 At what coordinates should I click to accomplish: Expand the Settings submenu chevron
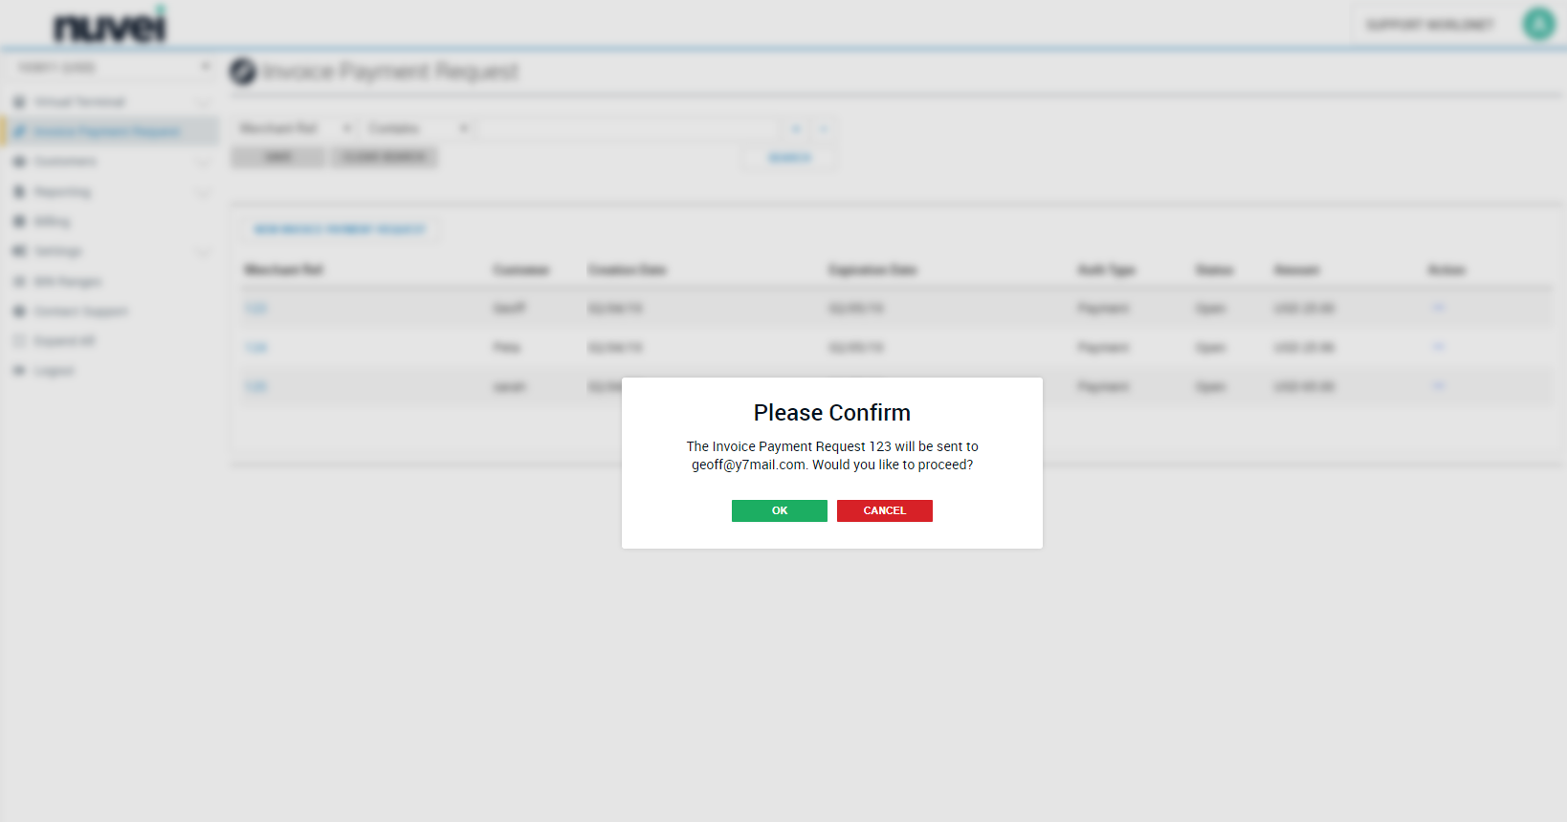tap(203, 252)
